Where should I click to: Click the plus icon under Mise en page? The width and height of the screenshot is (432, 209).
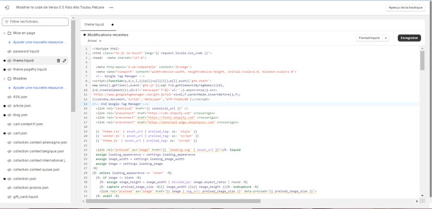(x=9, y=43)
